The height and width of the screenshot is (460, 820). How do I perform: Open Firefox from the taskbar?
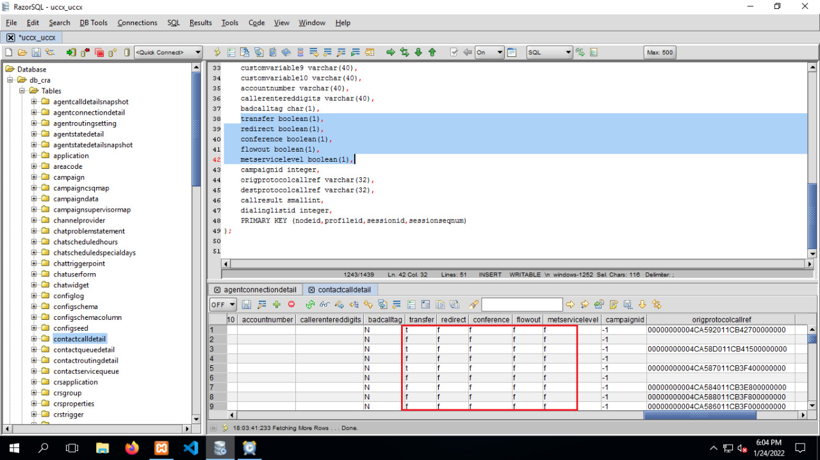(x=132, y=448)
